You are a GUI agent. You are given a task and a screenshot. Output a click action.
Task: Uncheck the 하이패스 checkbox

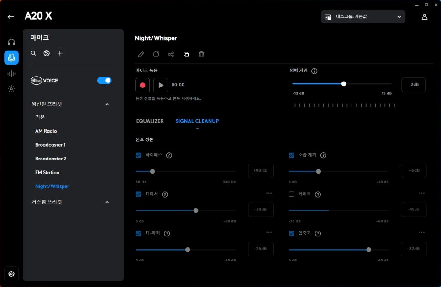pos(138,155)
